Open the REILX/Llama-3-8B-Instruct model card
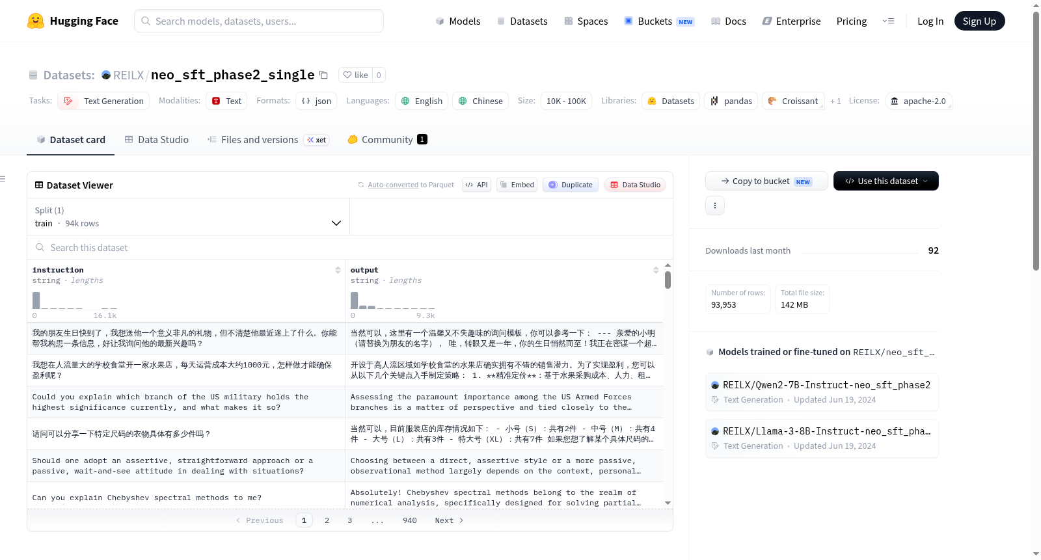This screenshot has width=1041, height=560. click(822, 438)
